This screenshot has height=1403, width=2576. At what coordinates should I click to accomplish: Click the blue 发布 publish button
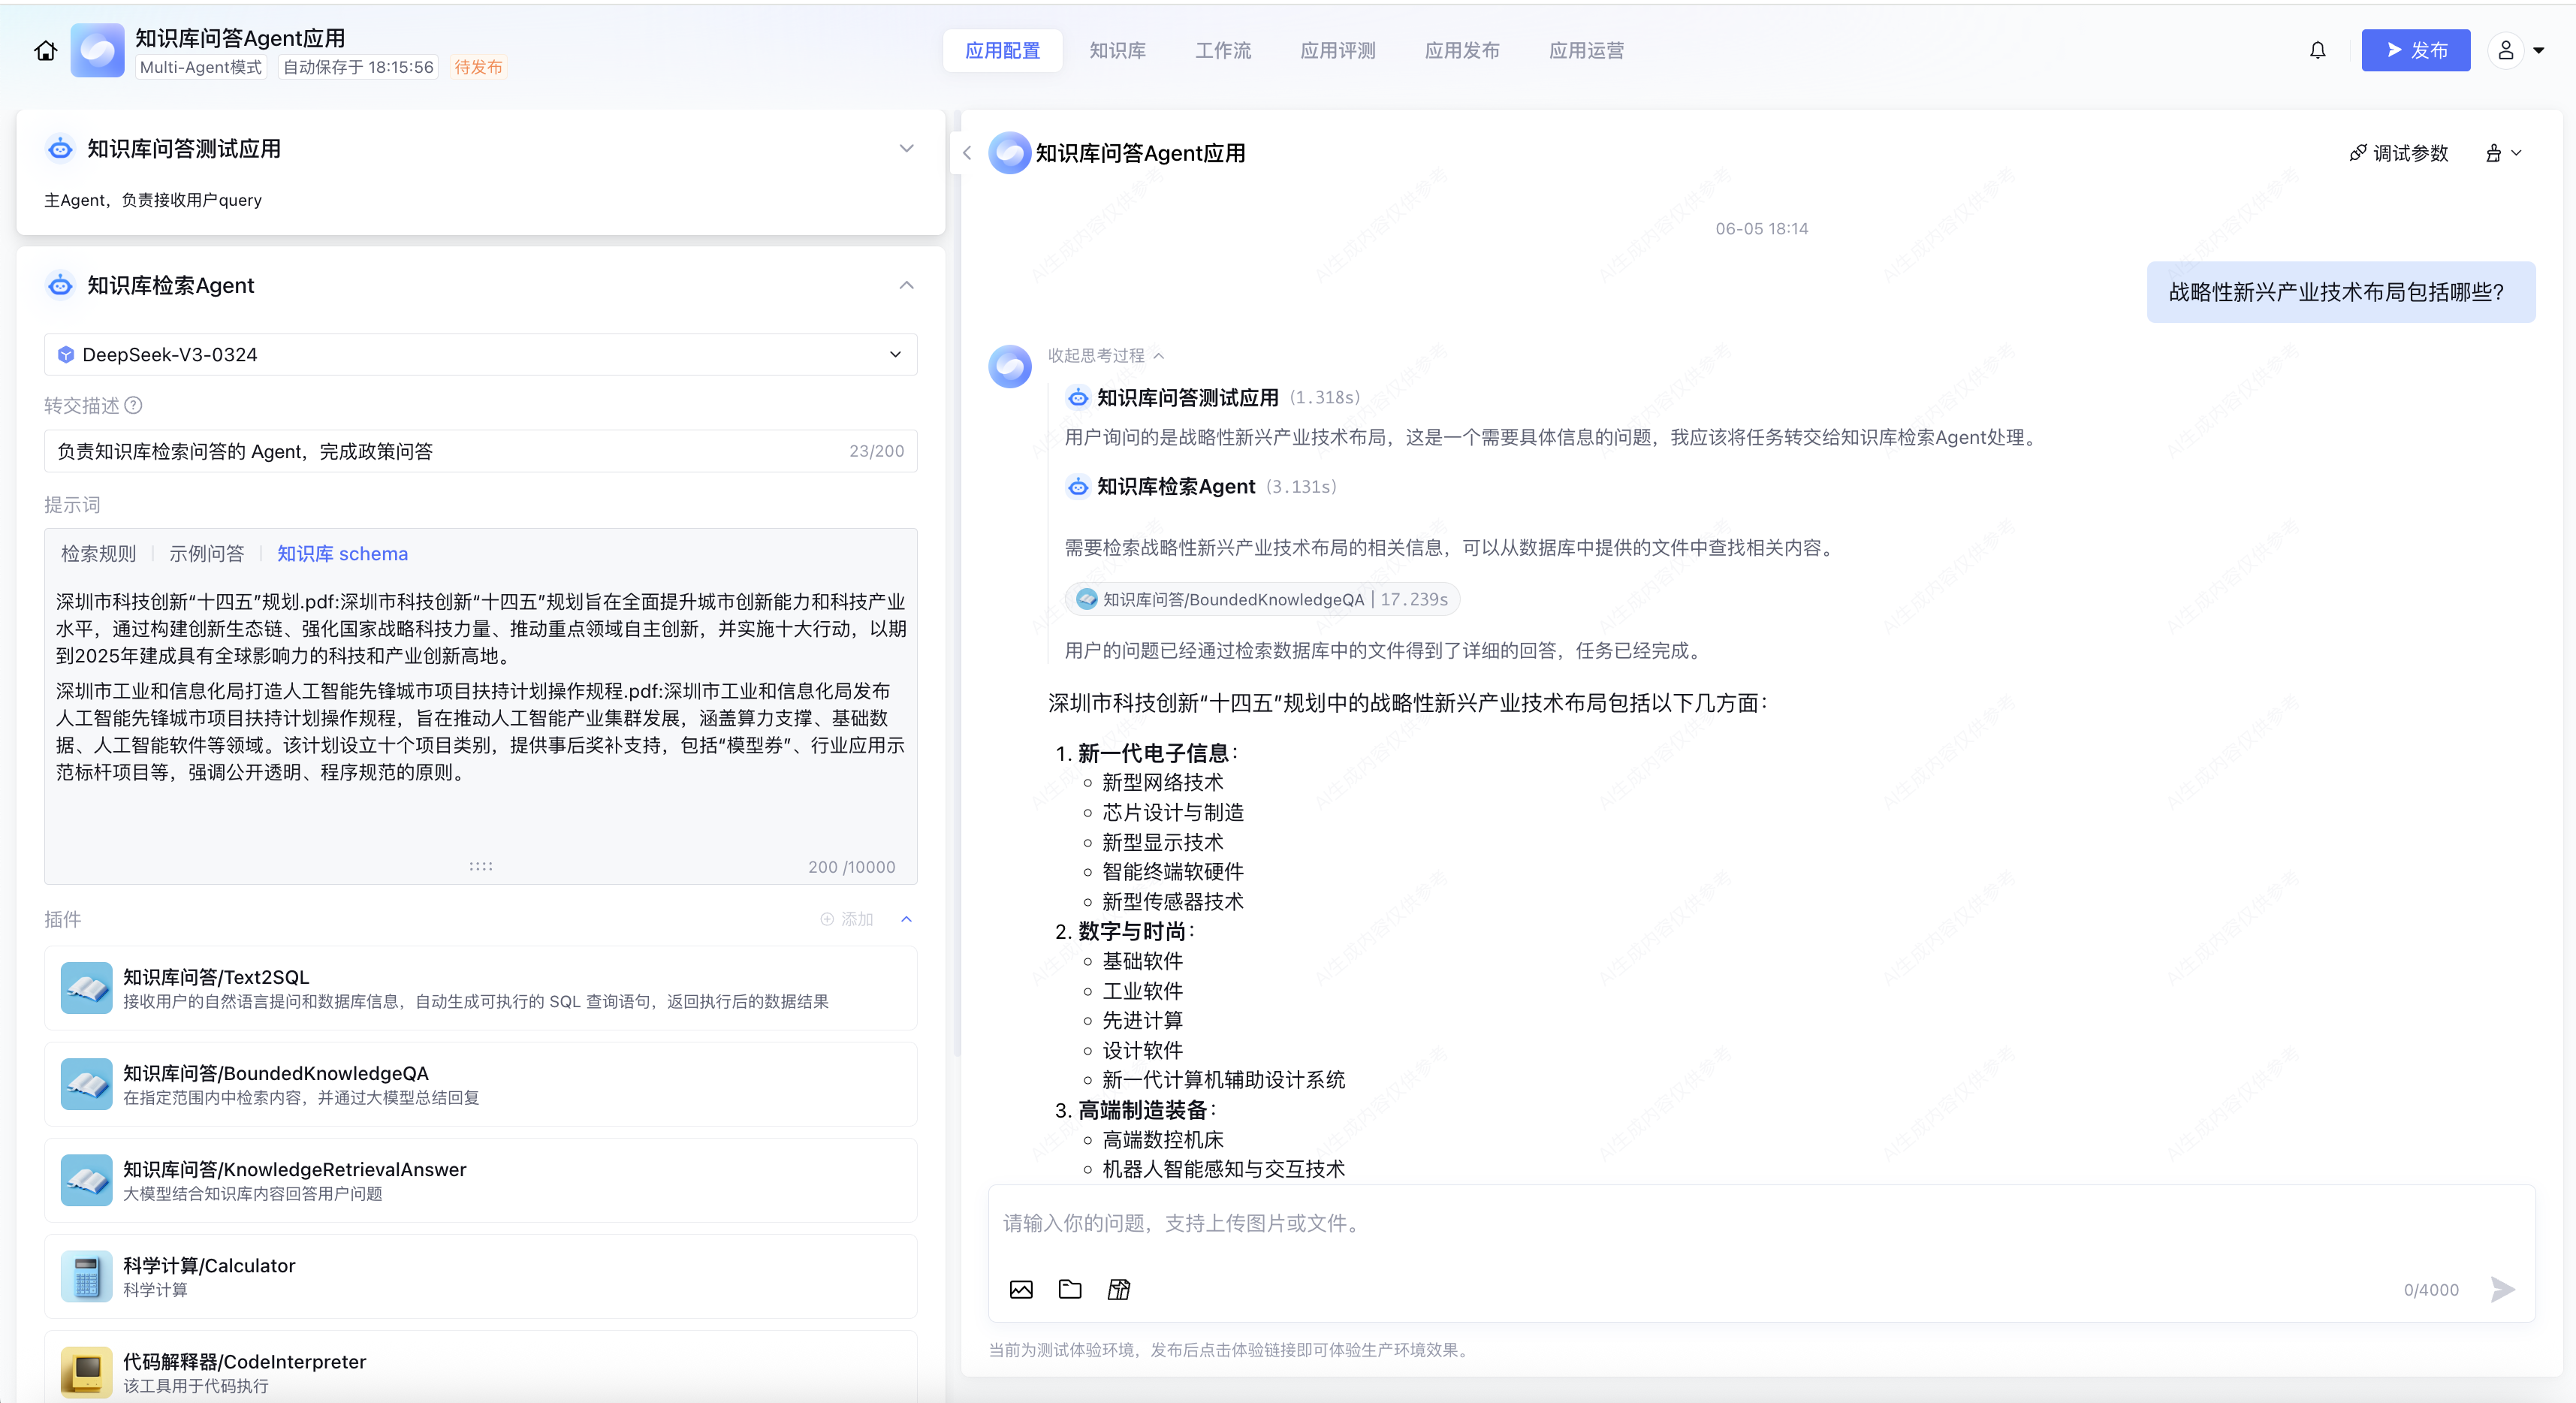pos(2415,50)
